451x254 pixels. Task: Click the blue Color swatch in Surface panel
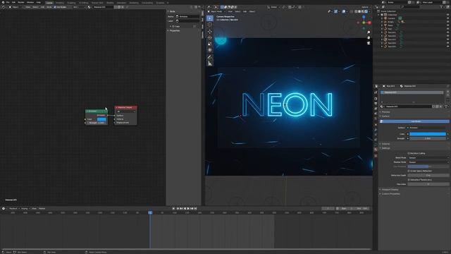pos(428,134)
